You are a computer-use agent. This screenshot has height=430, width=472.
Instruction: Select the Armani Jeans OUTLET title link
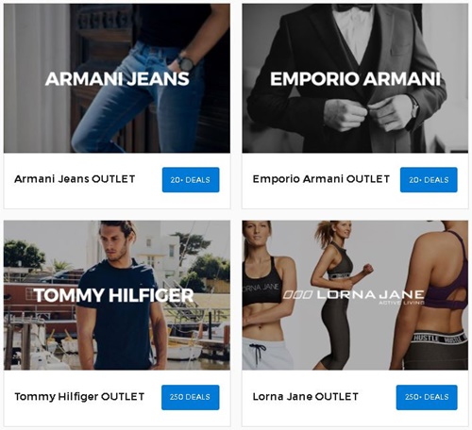point(75,179)
